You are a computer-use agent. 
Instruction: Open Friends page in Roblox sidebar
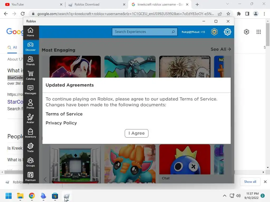point(31,61)
